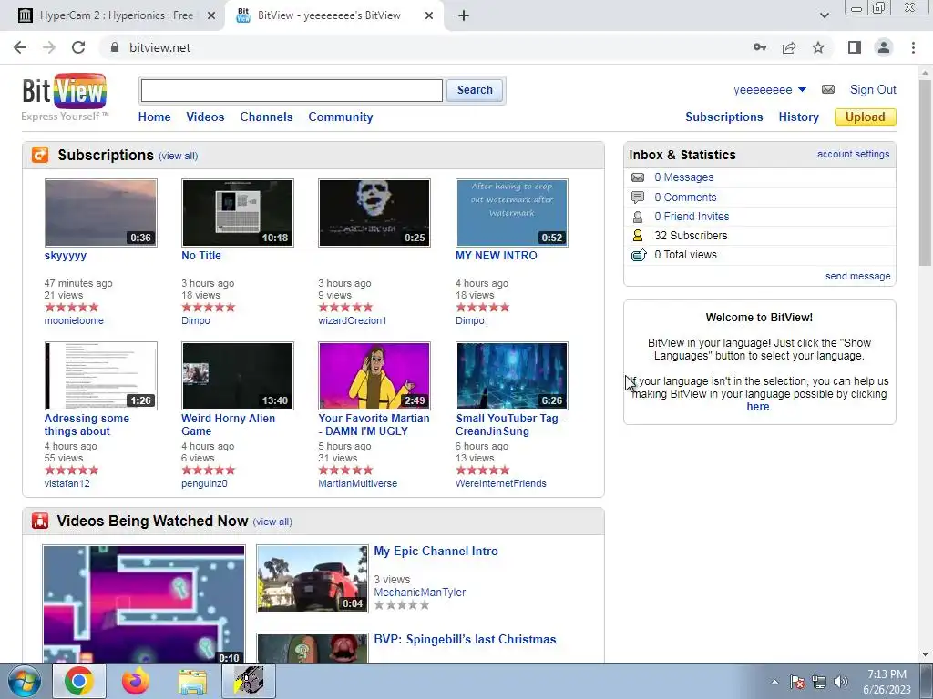The width and height of the screenshot is (933, 699).
Task: Bookmark this page with star icon
Action: (818, 47)
